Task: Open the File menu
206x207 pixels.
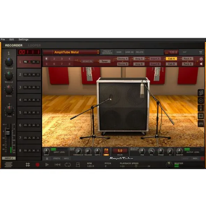Action: click(3, 40)
